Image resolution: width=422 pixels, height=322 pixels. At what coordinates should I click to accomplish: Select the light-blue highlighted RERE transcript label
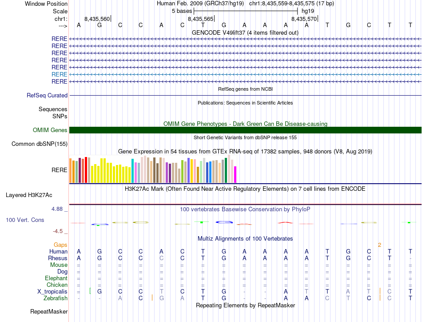coord(60,74)
